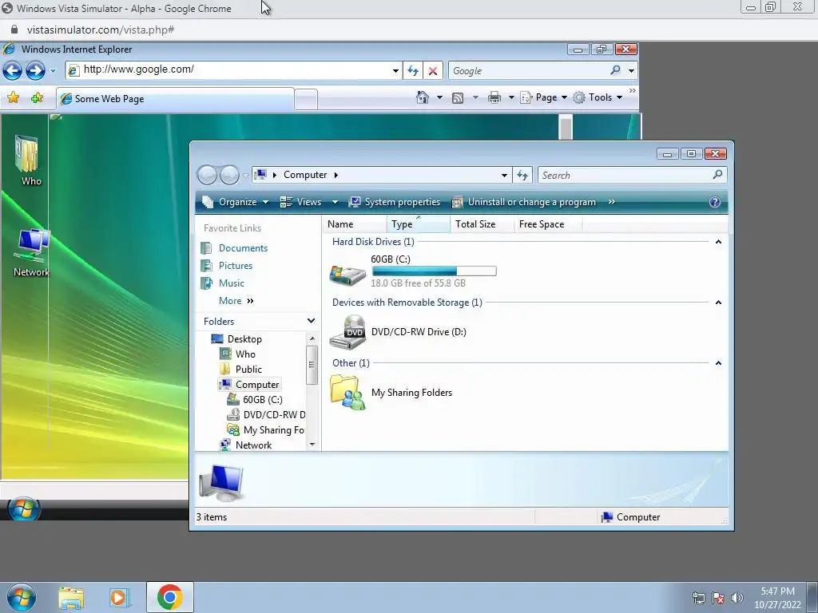This screenshot has height=613, width=818.
Task: Open the Views dropdown arrow
Action: 335,202
